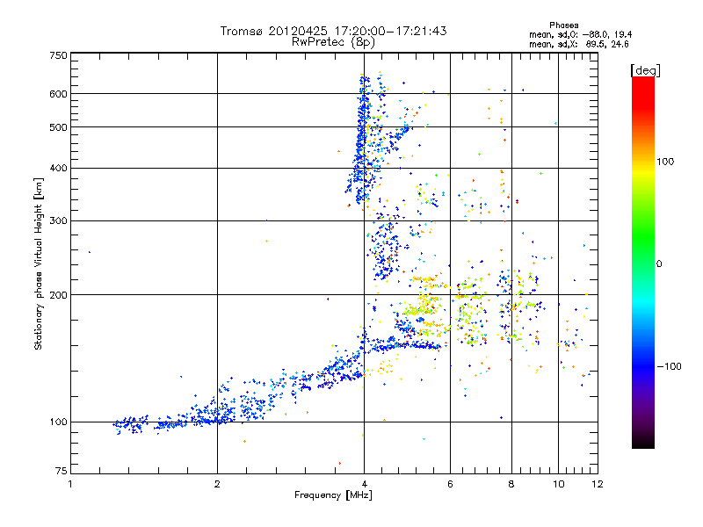Click the colorbar at the 100 tick
The height and width of the screenshot is (527, 703).
coord(643,162)
